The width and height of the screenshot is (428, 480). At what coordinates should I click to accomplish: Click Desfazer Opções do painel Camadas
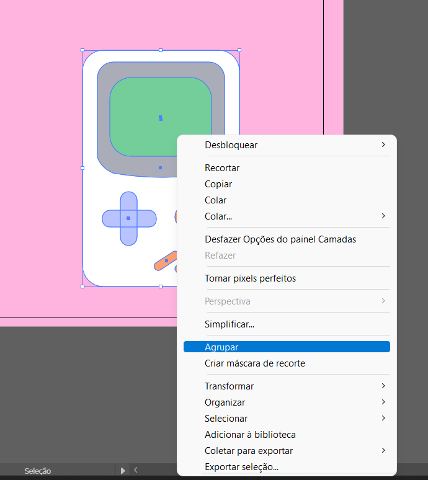pos(287,239)
